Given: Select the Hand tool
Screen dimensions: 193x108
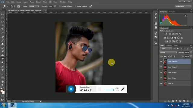Looking at the screenshot, I should 2,81.
